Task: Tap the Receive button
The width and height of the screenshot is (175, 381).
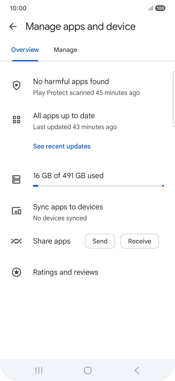Action: pos(139,241)
